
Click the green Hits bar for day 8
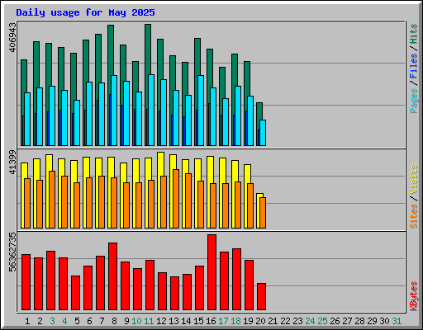(x=111, y=49)
